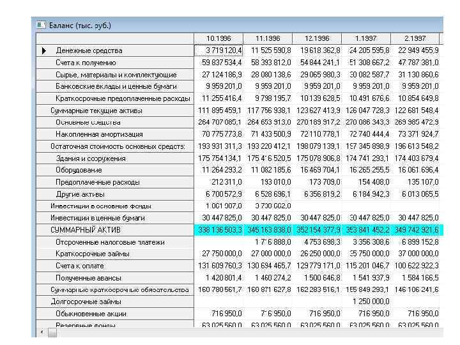Select the Краткосрочные предоплаченные расходы row
Viewport: 460px width, 345px height.
click(115, 98)
